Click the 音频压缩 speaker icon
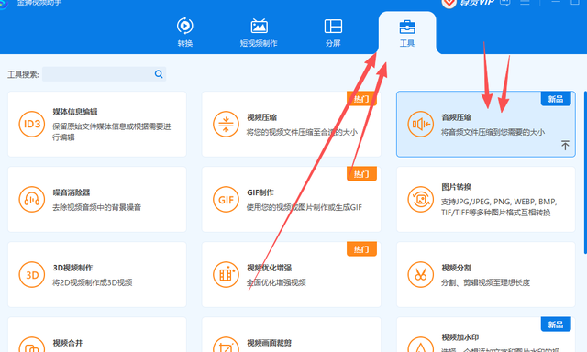This screenshot has width=587, height=352. point(421,124)
